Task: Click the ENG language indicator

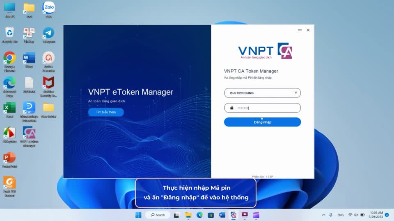Action: 341,215
